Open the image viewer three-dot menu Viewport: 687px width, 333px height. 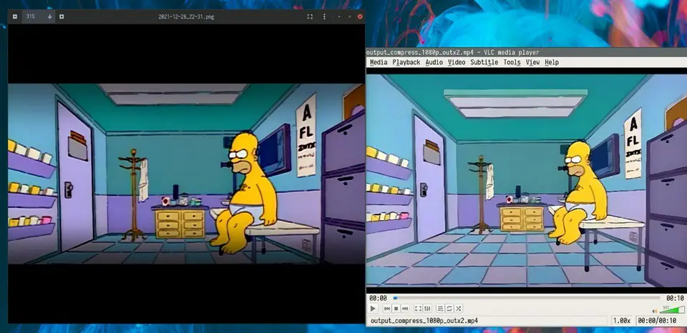coord(324,16)
